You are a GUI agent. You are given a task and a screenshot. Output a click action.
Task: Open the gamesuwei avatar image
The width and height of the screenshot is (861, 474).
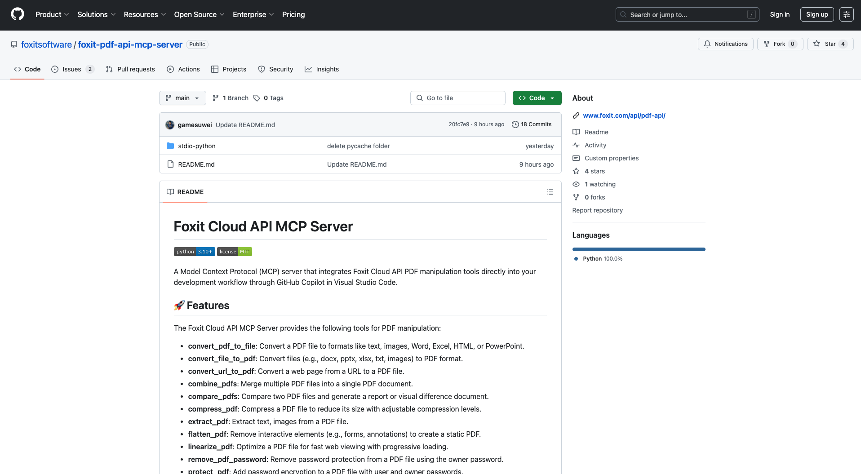click(170, 124)
